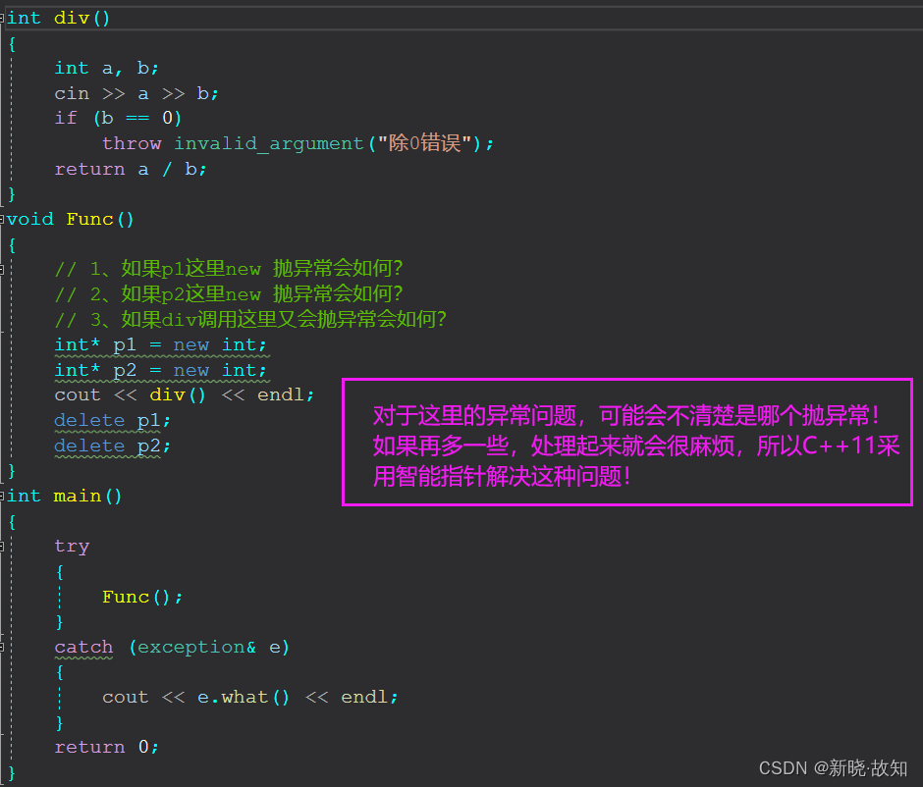923x787 pixels.
Task: Collapse the try block in main
Action: point(2,547)
